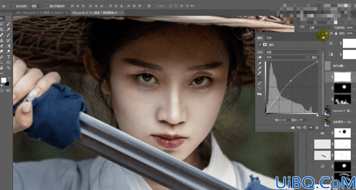Toggle curves layer visibility eye icon
356x190 pixels.
point(311,128)
